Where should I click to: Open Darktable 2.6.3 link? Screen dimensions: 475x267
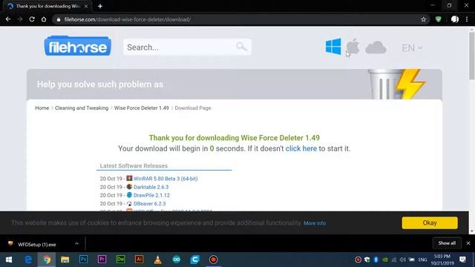click(151, 187)
